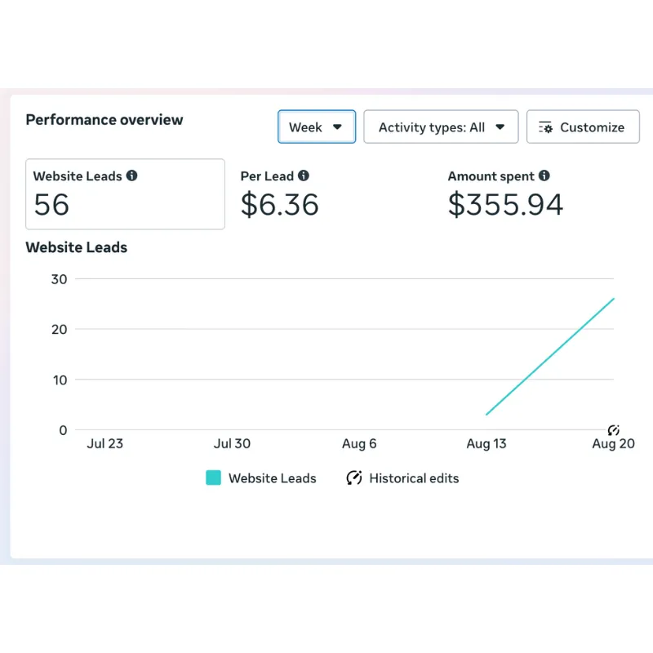The image size is (653, 653).
Task: Toggle the Historical edits legend label
Action: [x=414, y=478]
